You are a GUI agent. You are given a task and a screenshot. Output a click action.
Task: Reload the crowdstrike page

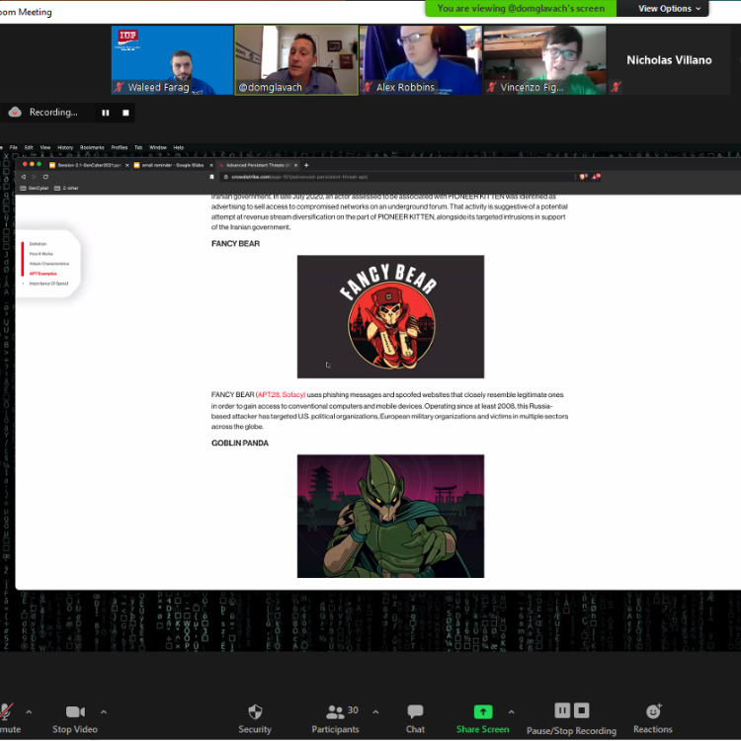45,177
